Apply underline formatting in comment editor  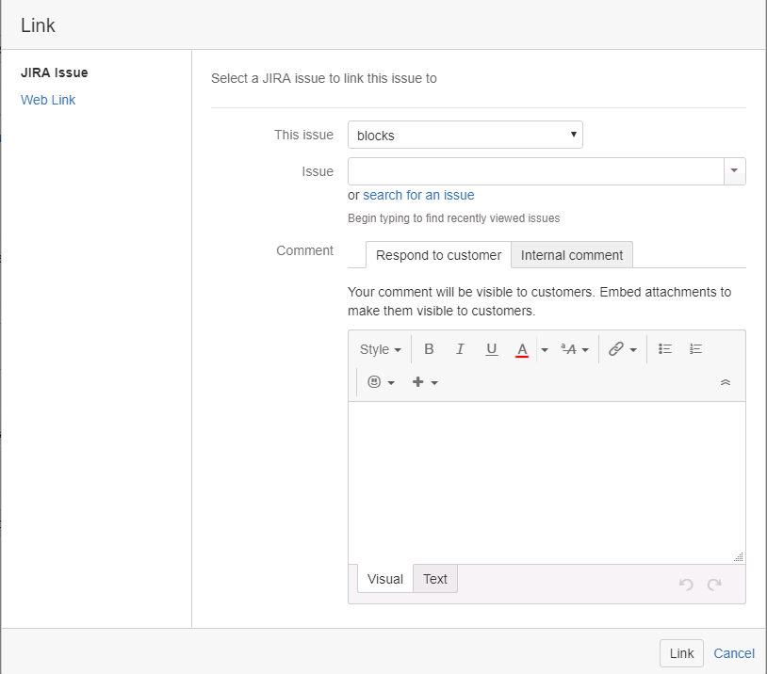[x=491, y=349]
